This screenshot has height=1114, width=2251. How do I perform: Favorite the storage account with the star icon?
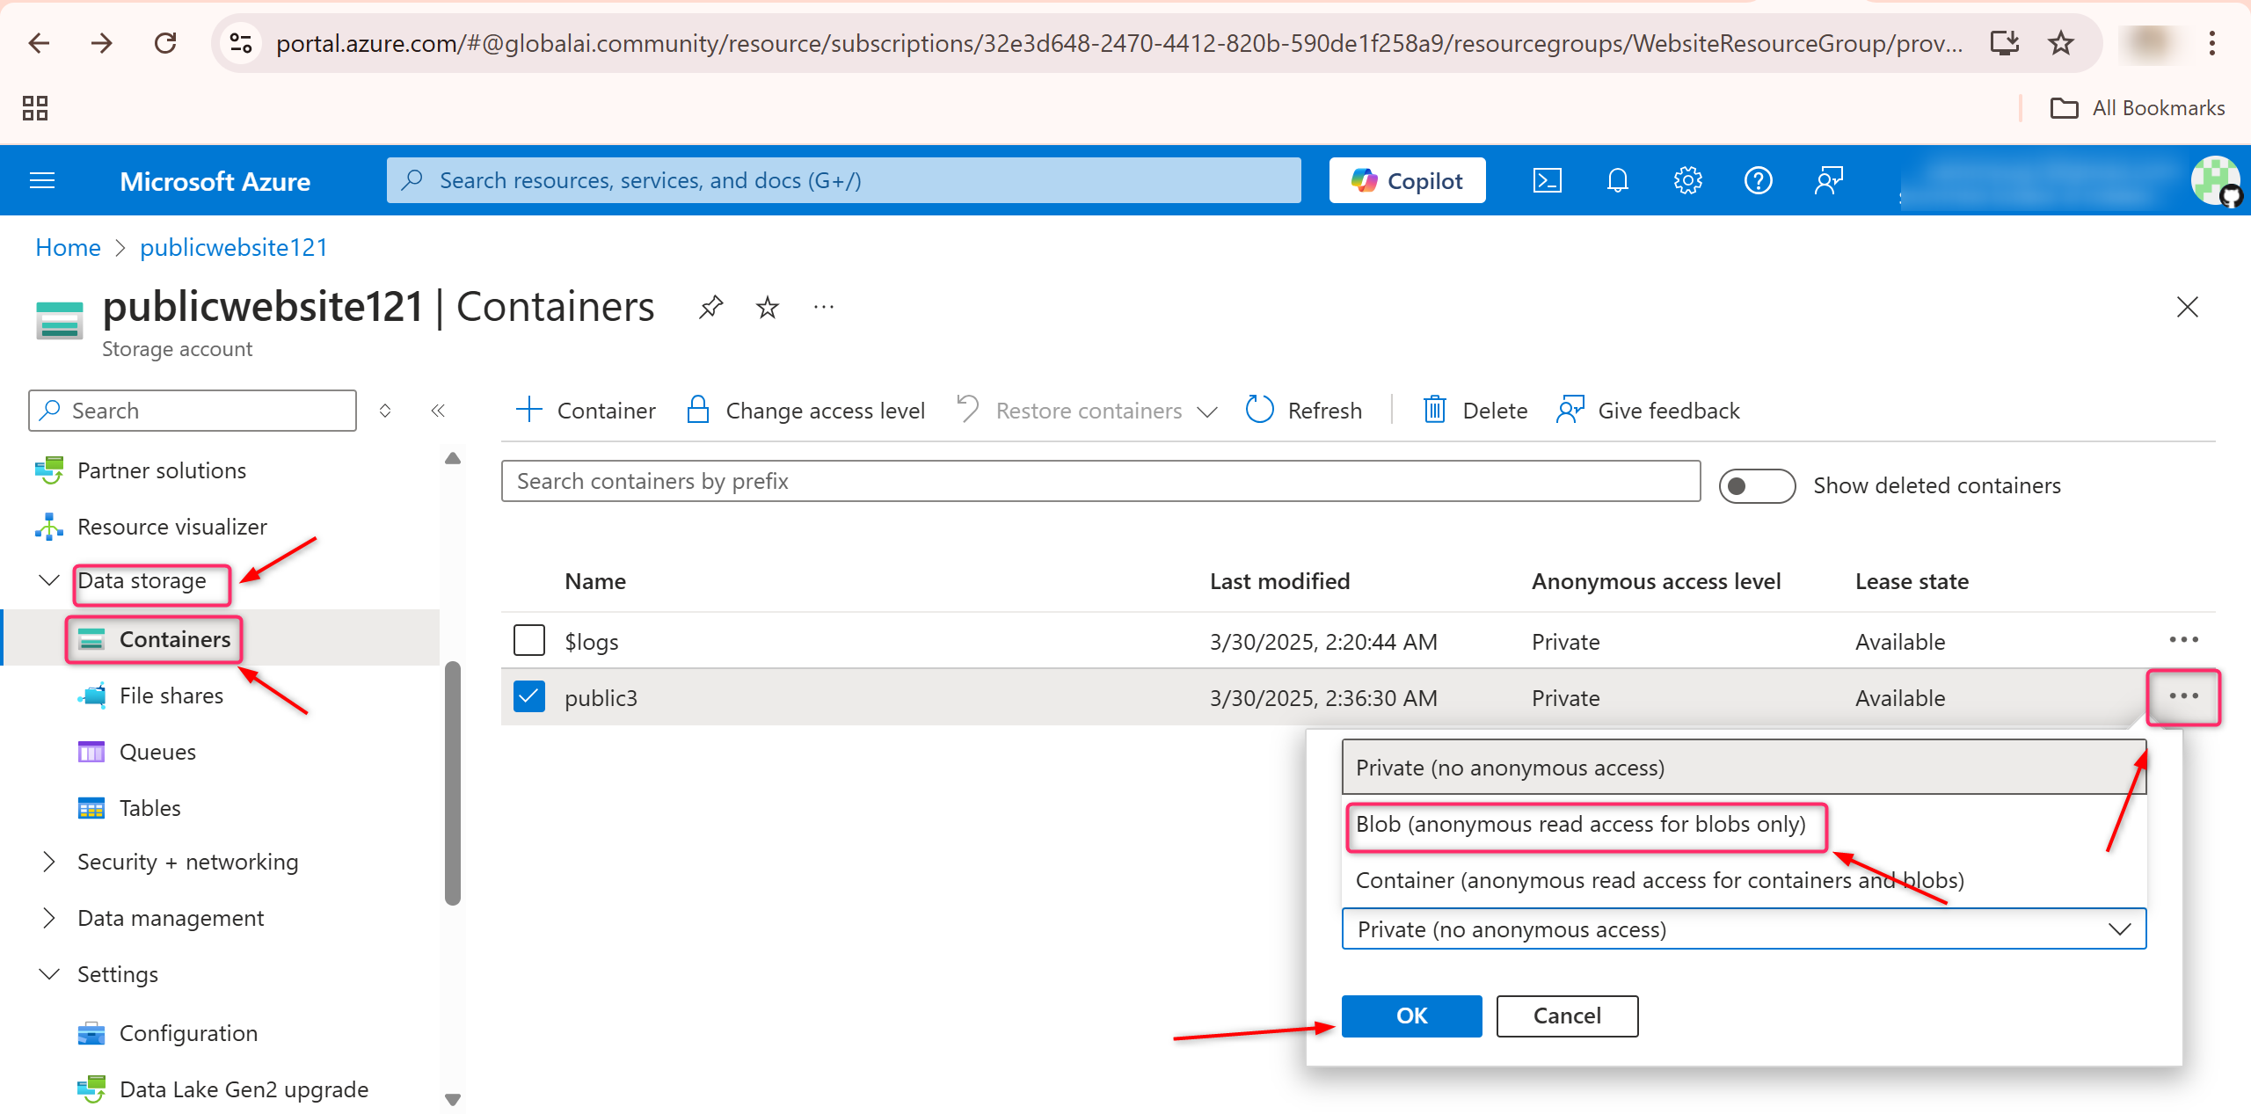[768, 307]
